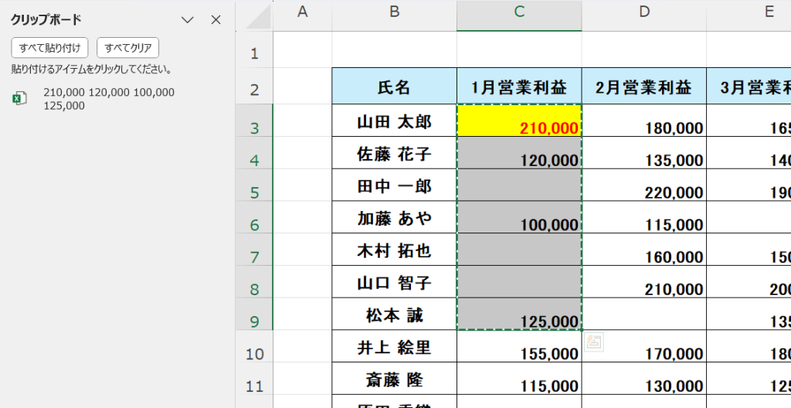
Task: Select the column B header
Action: [x=394, y=12]
